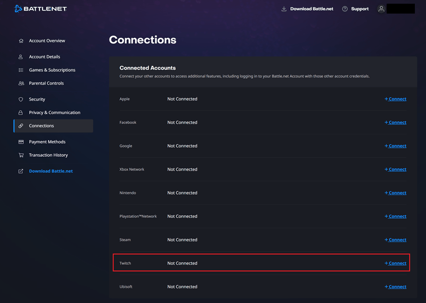Click the download icon in header

click(284, 9)
